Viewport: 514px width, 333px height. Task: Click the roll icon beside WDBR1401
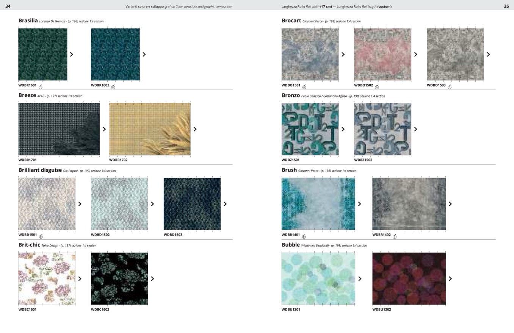304,236
